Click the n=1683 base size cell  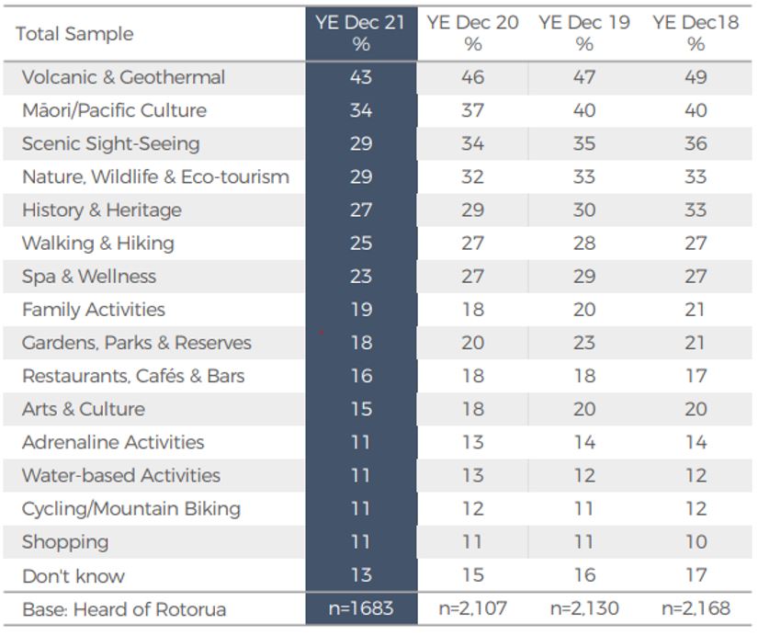360,608
